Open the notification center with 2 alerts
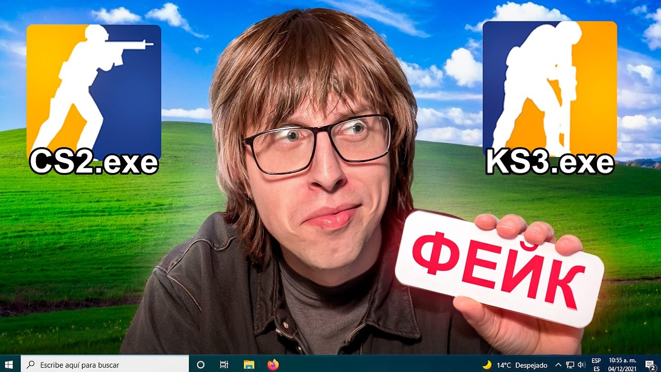The width and height of the screenshot is (661, 372). pos(651,365)
